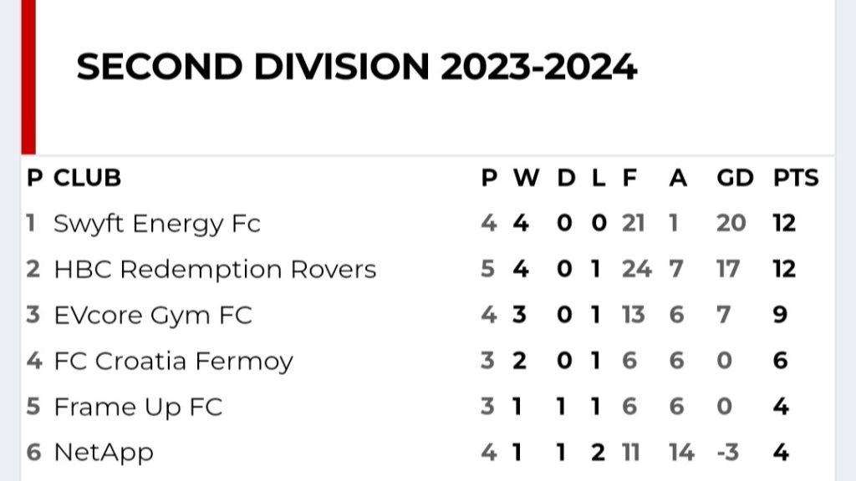Click the CLUB column header
Viewport: 856px width, 481px height.
tap(87, 178)
